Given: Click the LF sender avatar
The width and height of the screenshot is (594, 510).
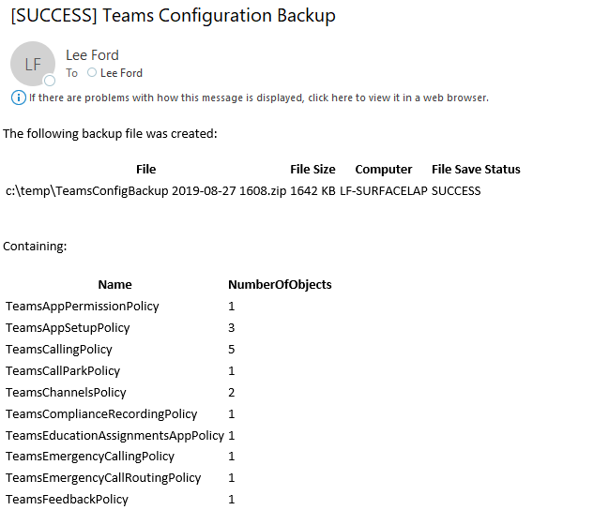Looking at the screenshot, I should coord(32,64).
